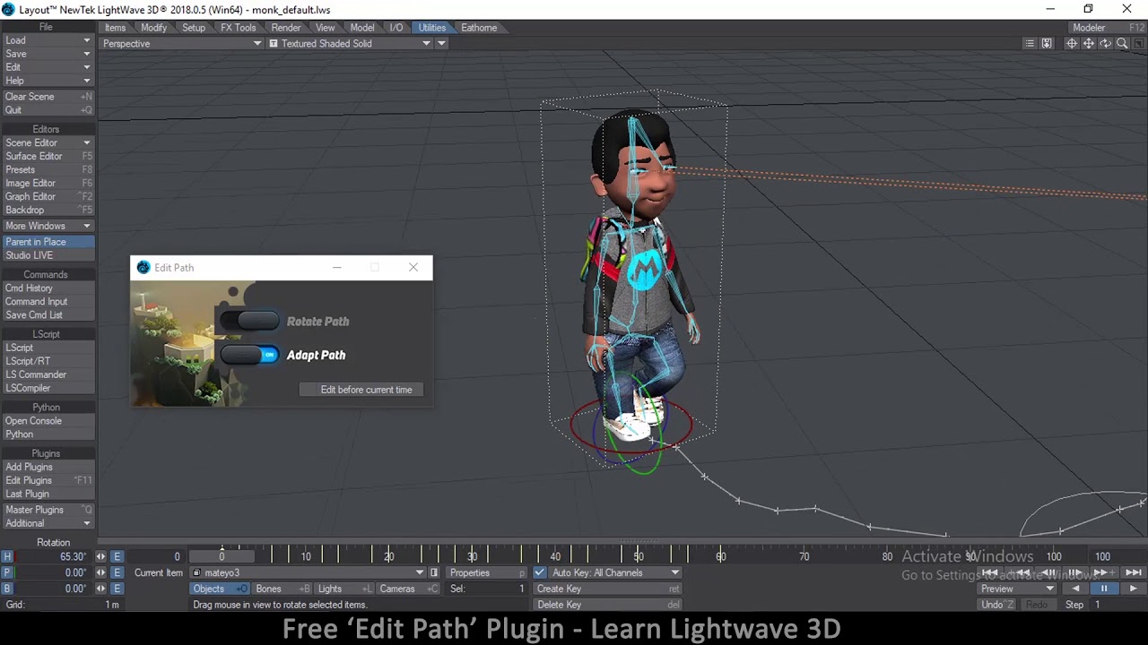Expand the Scene Editor dropdown

pyautogui.click(x=48, y=142)
